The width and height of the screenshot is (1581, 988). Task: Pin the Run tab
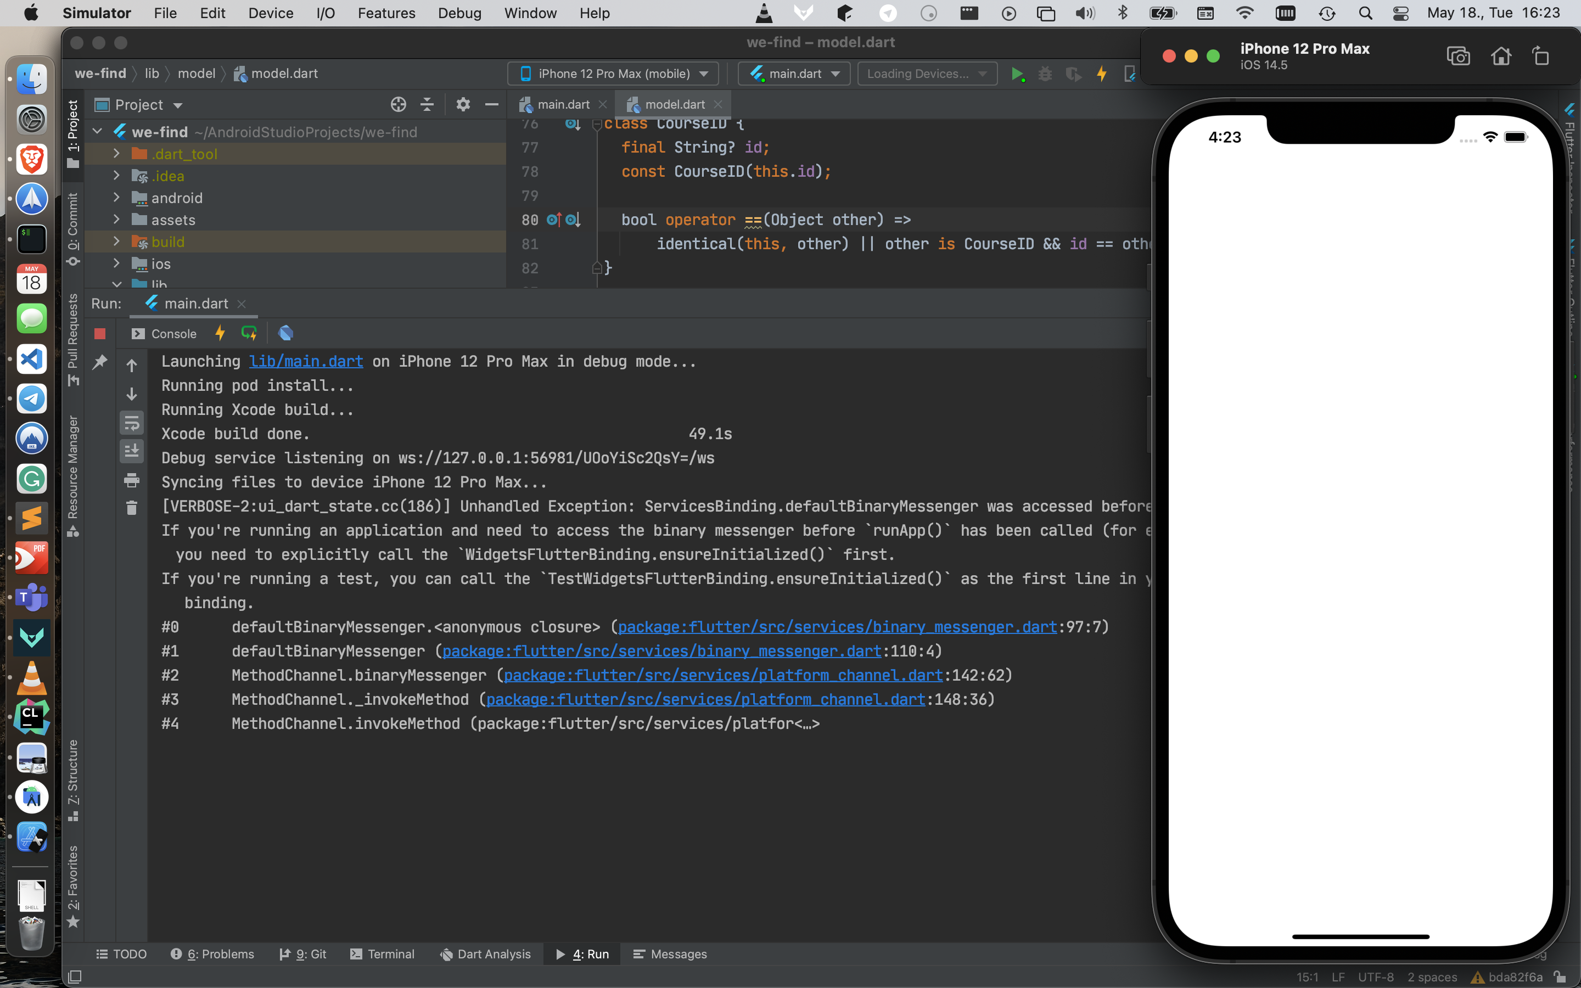(100, 362)
